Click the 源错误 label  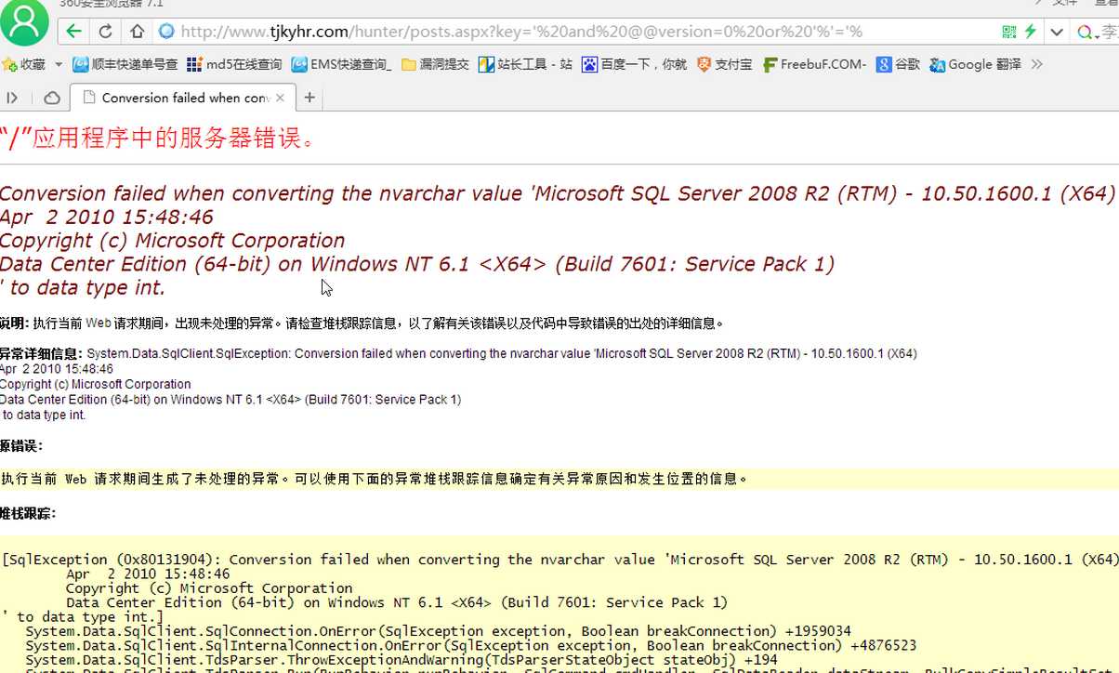[21, 446]
